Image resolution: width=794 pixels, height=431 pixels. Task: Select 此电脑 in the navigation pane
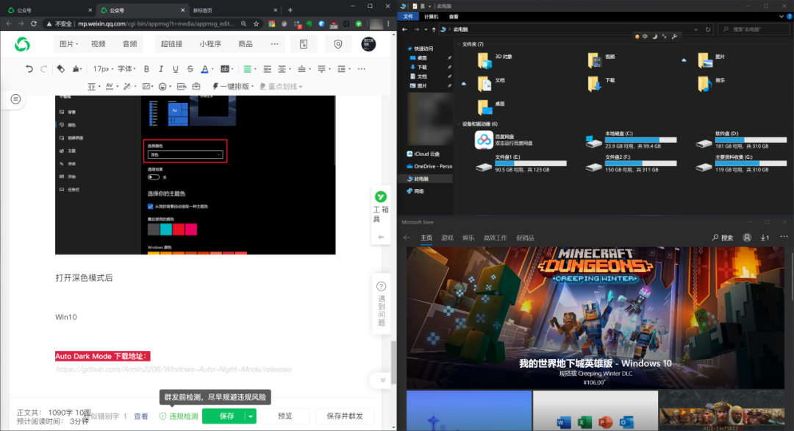tap(421, 179)
